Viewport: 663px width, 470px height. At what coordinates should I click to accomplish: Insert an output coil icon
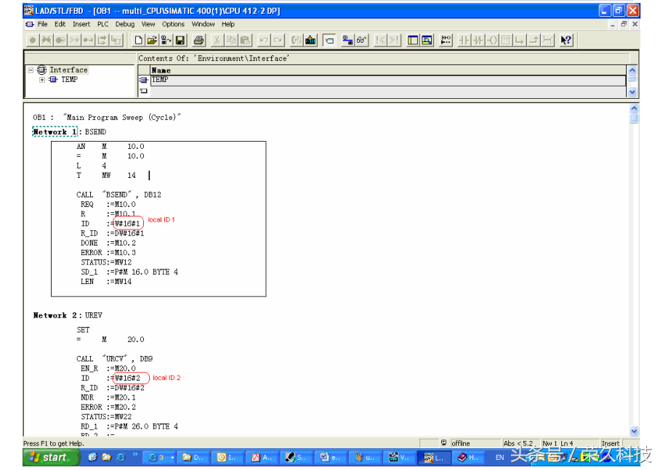point(491,40)
